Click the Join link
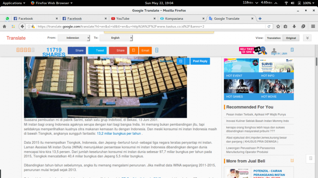This screenshot has height=178, width=318. point(284,54)
